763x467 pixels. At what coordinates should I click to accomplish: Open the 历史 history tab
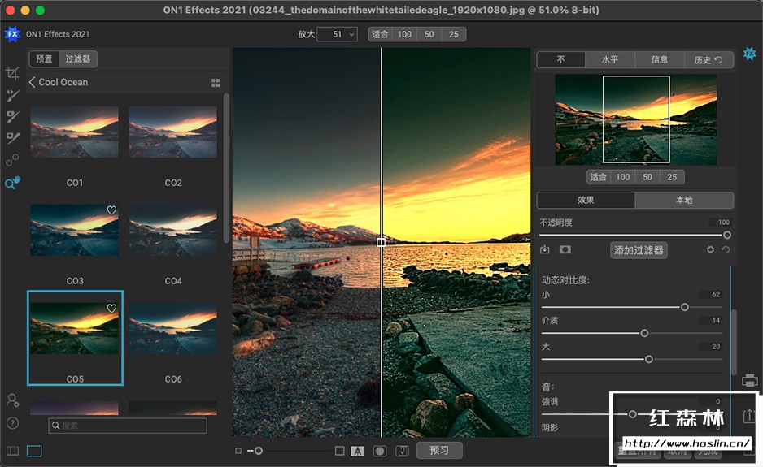(x=708, y=59)
